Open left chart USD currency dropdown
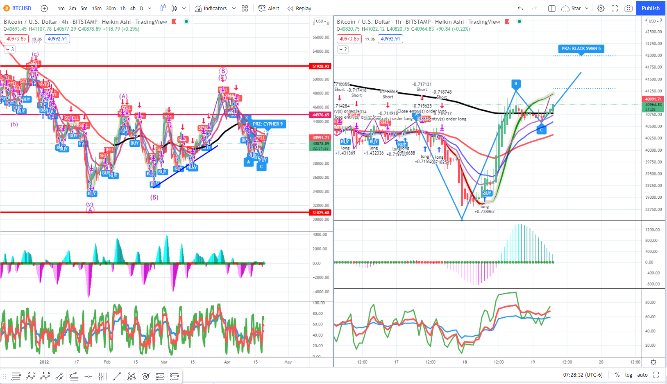 point(320,21)
